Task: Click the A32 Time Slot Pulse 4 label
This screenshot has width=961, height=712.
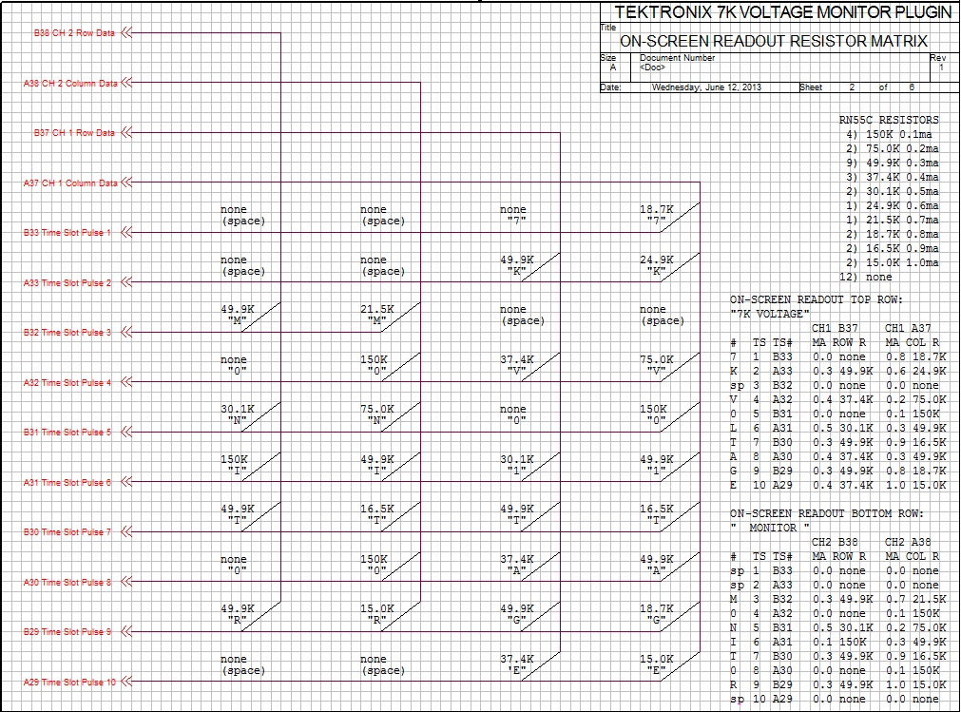Action: (67, 383)
